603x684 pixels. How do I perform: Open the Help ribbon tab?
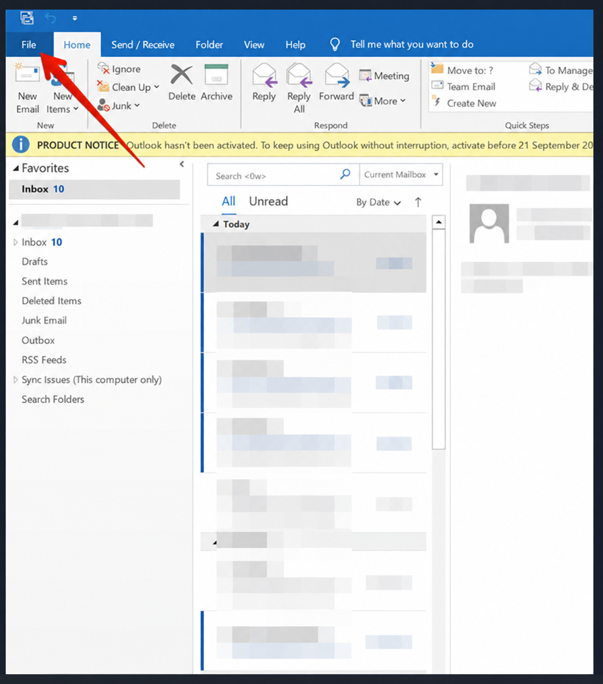tap(295, 45)
